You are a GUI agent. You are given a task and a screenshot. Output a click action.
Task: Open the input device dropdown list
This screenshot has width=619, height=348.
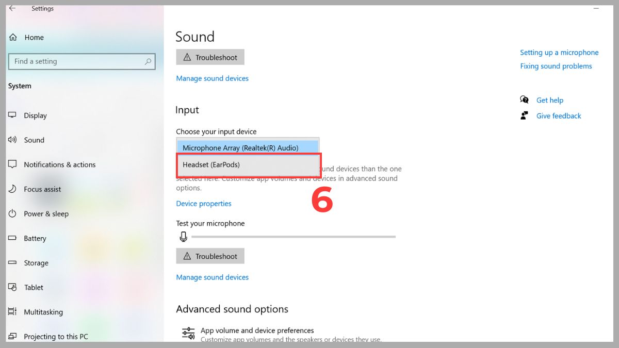click(x=248, y=147)
